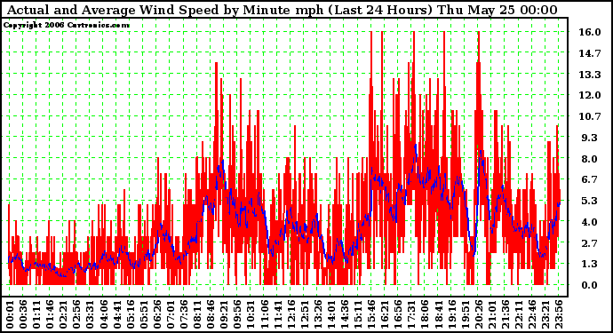This screenshot has height=333, width=613.
Task: Click the 13:26 time label on x-axis
Action: pyautogui.click(x=318, y=314)
